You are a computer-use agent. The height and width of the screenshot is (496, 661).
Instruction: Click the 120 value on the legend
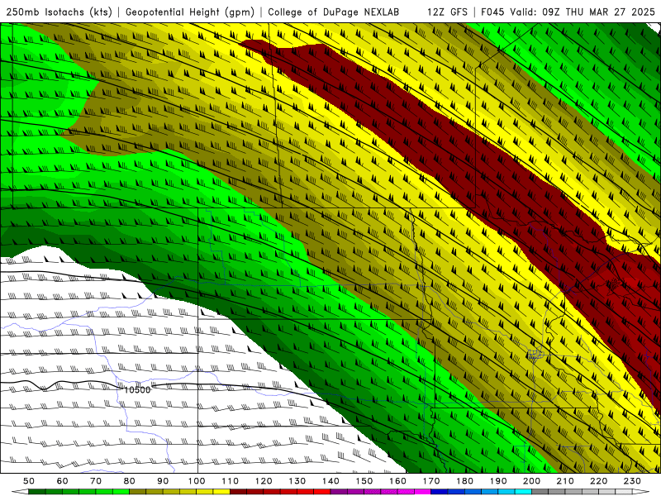264,481
